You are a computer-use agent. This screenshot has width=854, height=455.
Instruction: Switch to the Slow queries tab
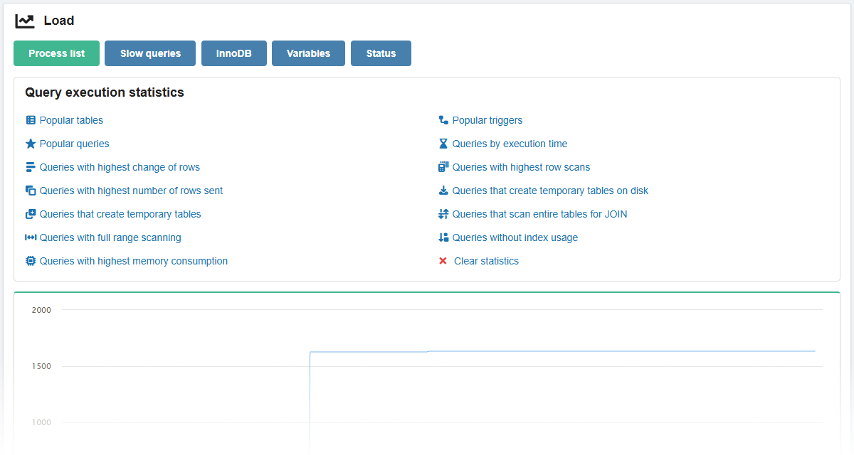pyautogui.click(x=150, y=53)
